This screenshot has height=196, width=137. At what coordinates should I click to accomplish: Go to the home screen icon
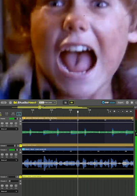10,103
